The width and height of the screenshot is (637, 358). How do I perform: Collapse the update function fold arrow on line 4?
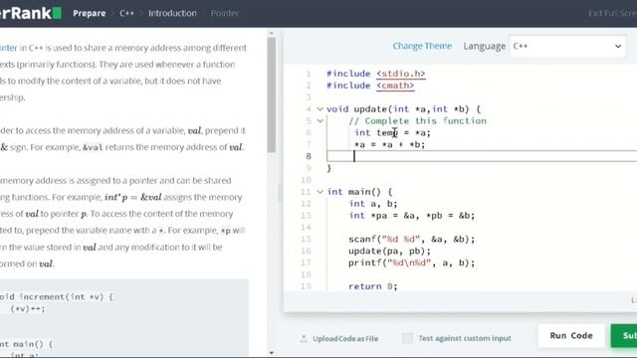coord(320,108)
